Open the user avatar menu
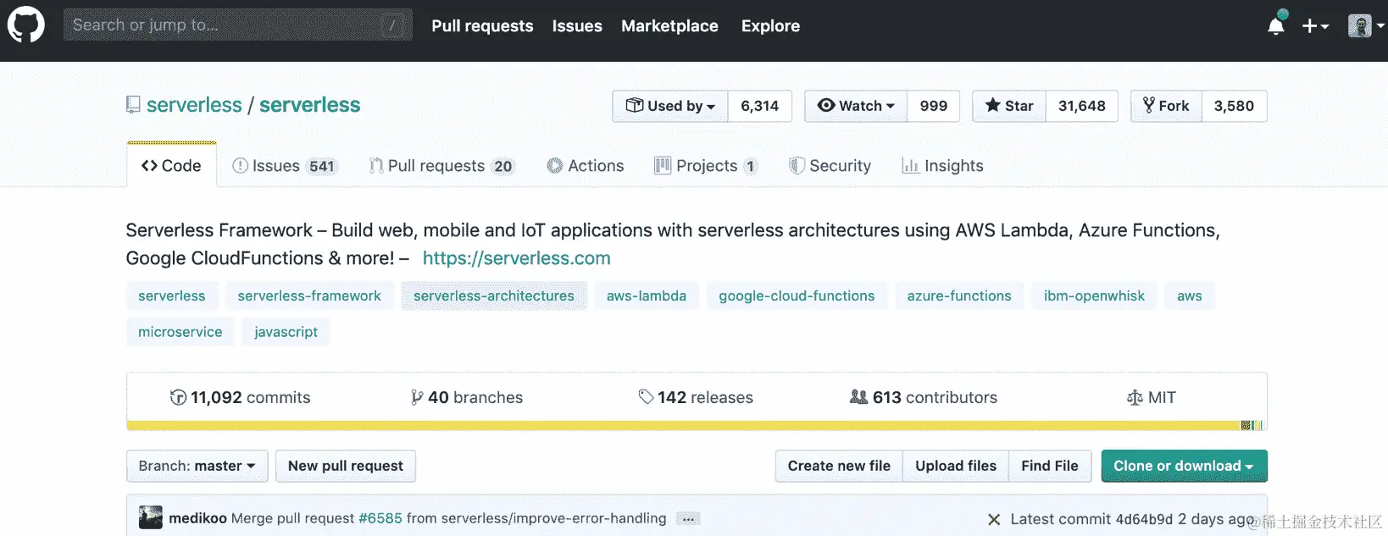 pos(1366,26)
